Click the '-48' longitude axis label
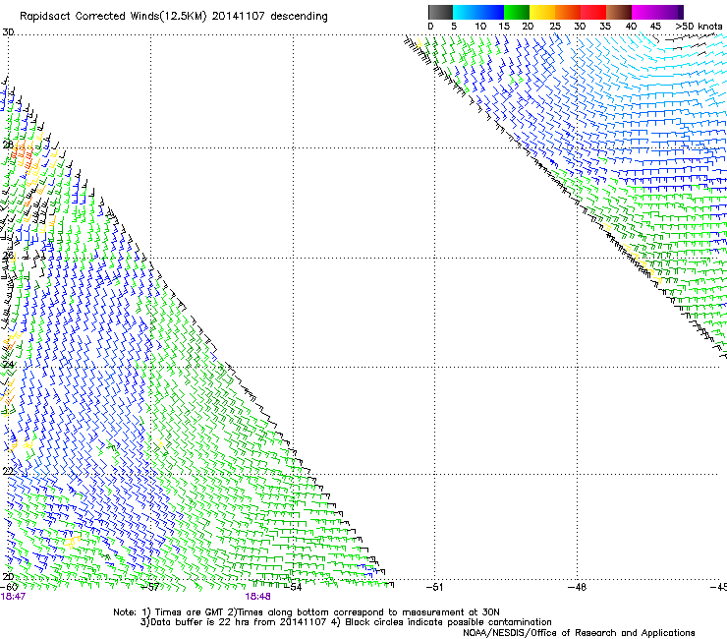Image resolution: width=727 pixels, height=639 pixels. [x=577, y=588]
